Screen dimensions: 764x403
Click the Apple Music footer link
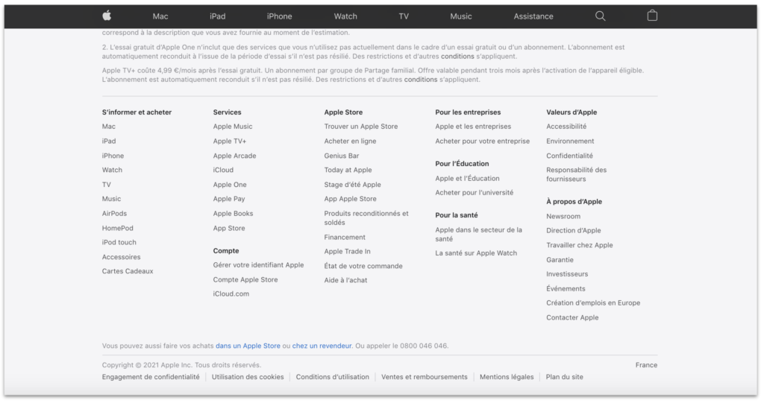[x=233, y=127]
